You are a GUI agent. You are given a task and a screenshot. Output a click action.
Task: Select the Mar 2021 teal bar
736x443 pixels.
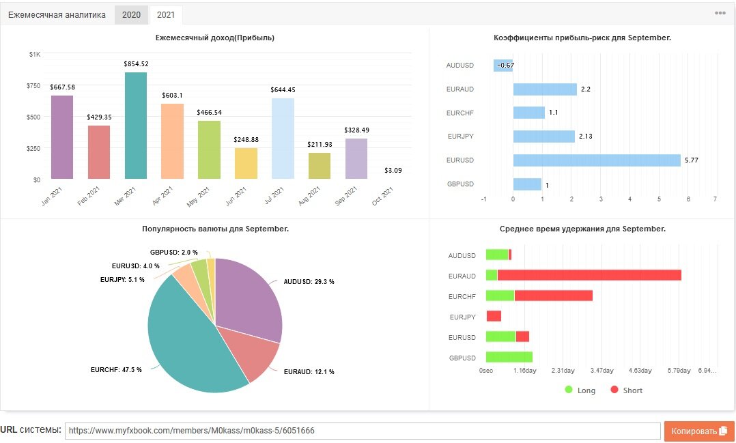(136, 126)
